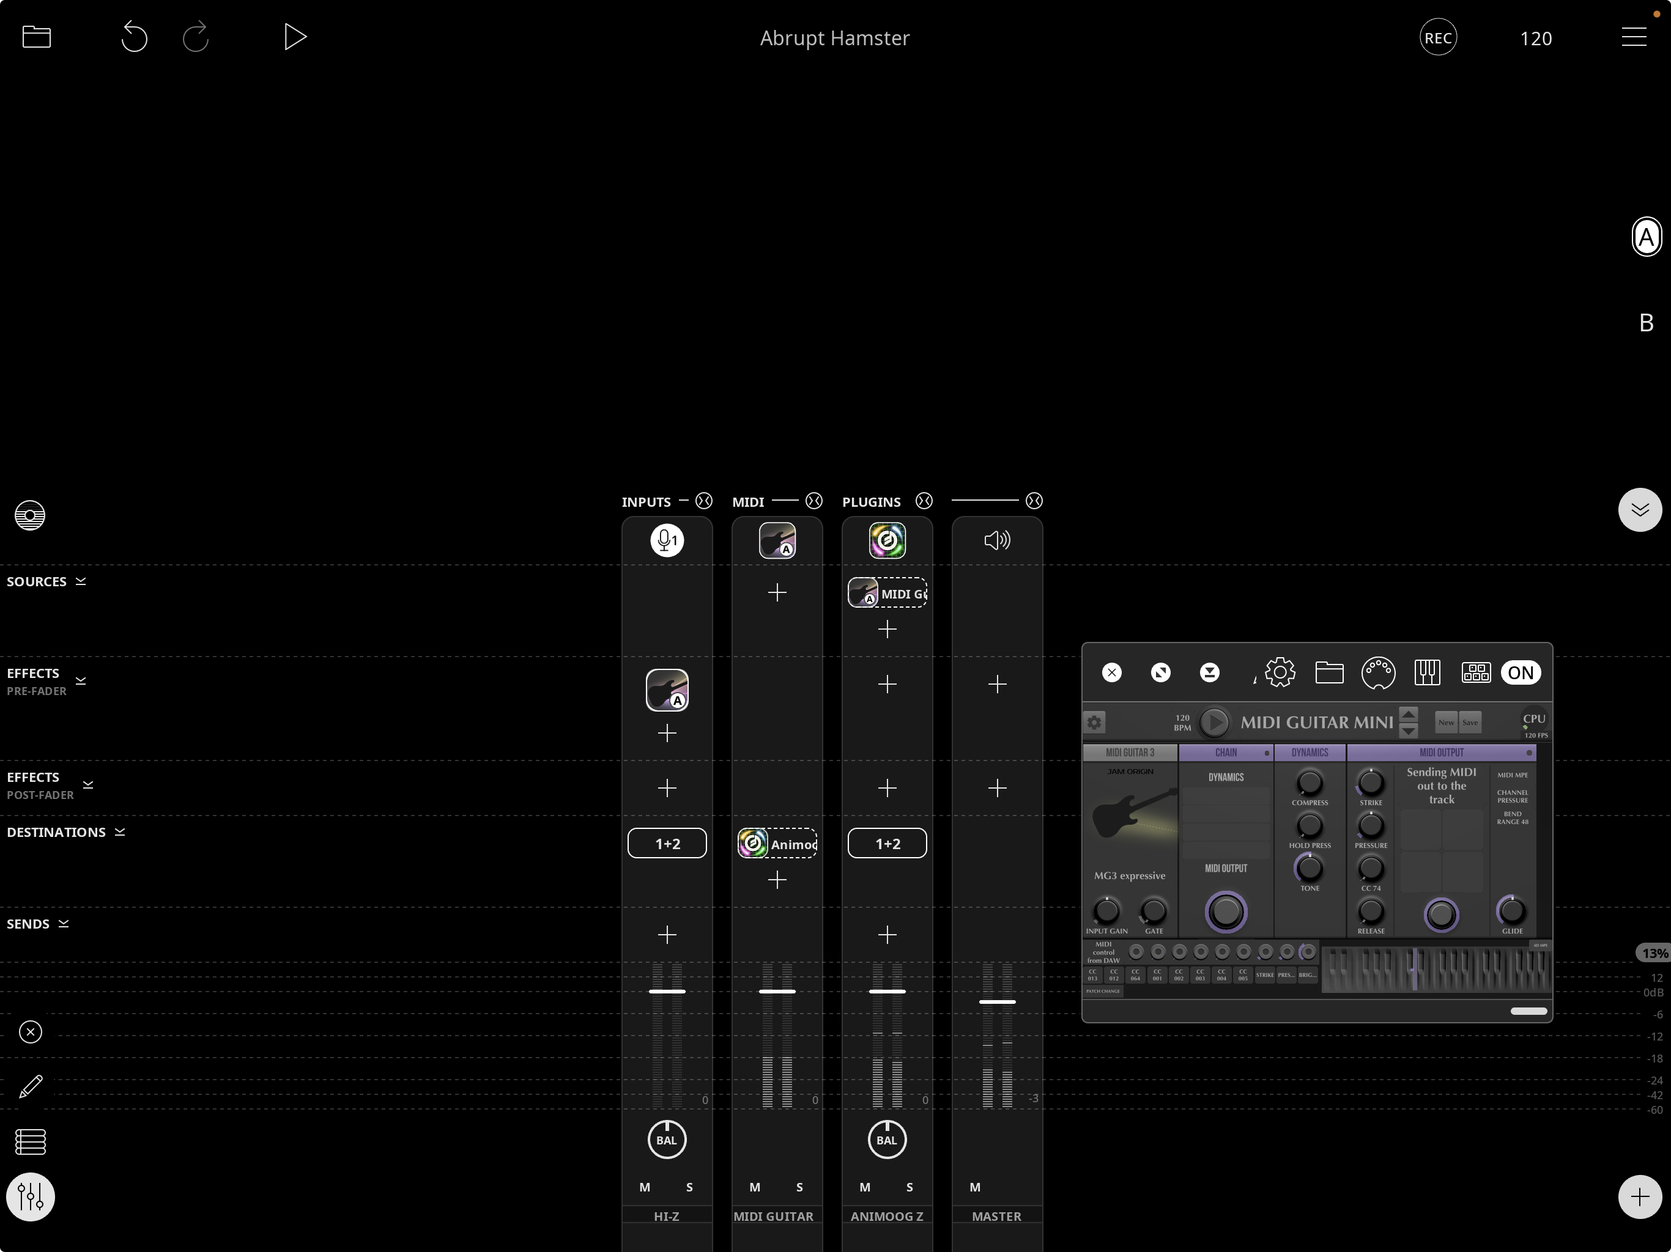Select the pencil edit icon
The width and height of the screenshot is (1671, 1252).
(x=30, y=1086)
